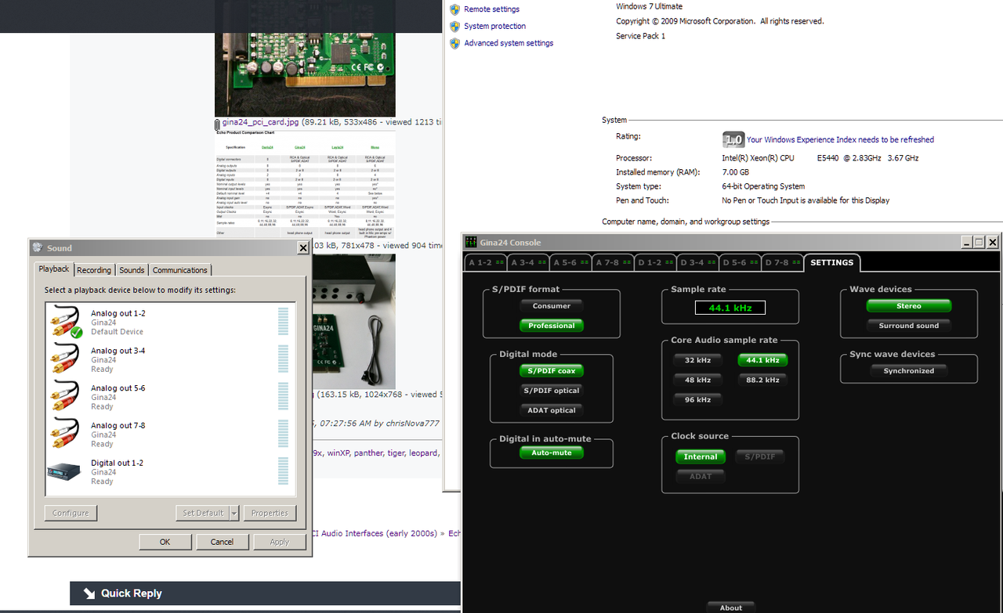
Task: Click Remote settings shield icon
Action: 454,9
